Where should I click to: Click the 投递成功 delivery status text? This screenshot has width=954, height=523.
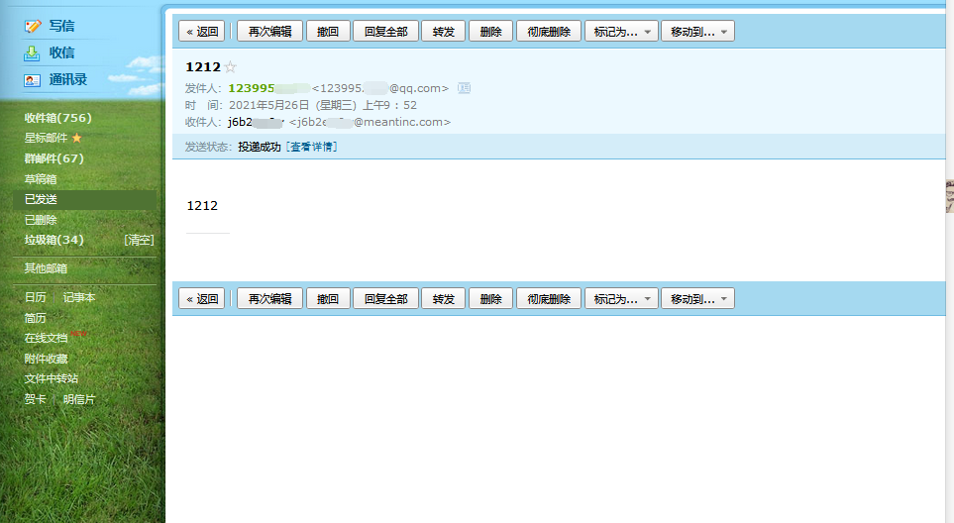(260, 148)
